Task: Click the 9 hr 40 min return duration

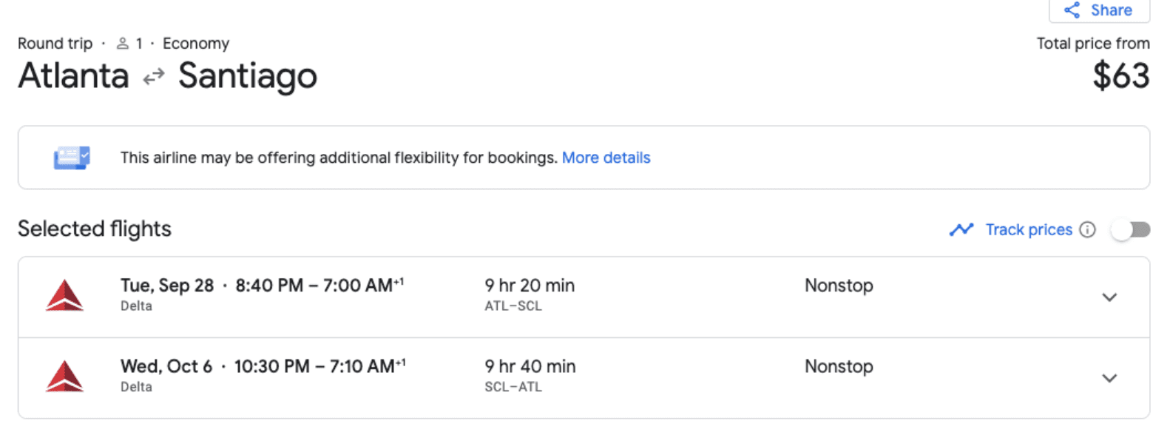Action: tap(530, 366)
